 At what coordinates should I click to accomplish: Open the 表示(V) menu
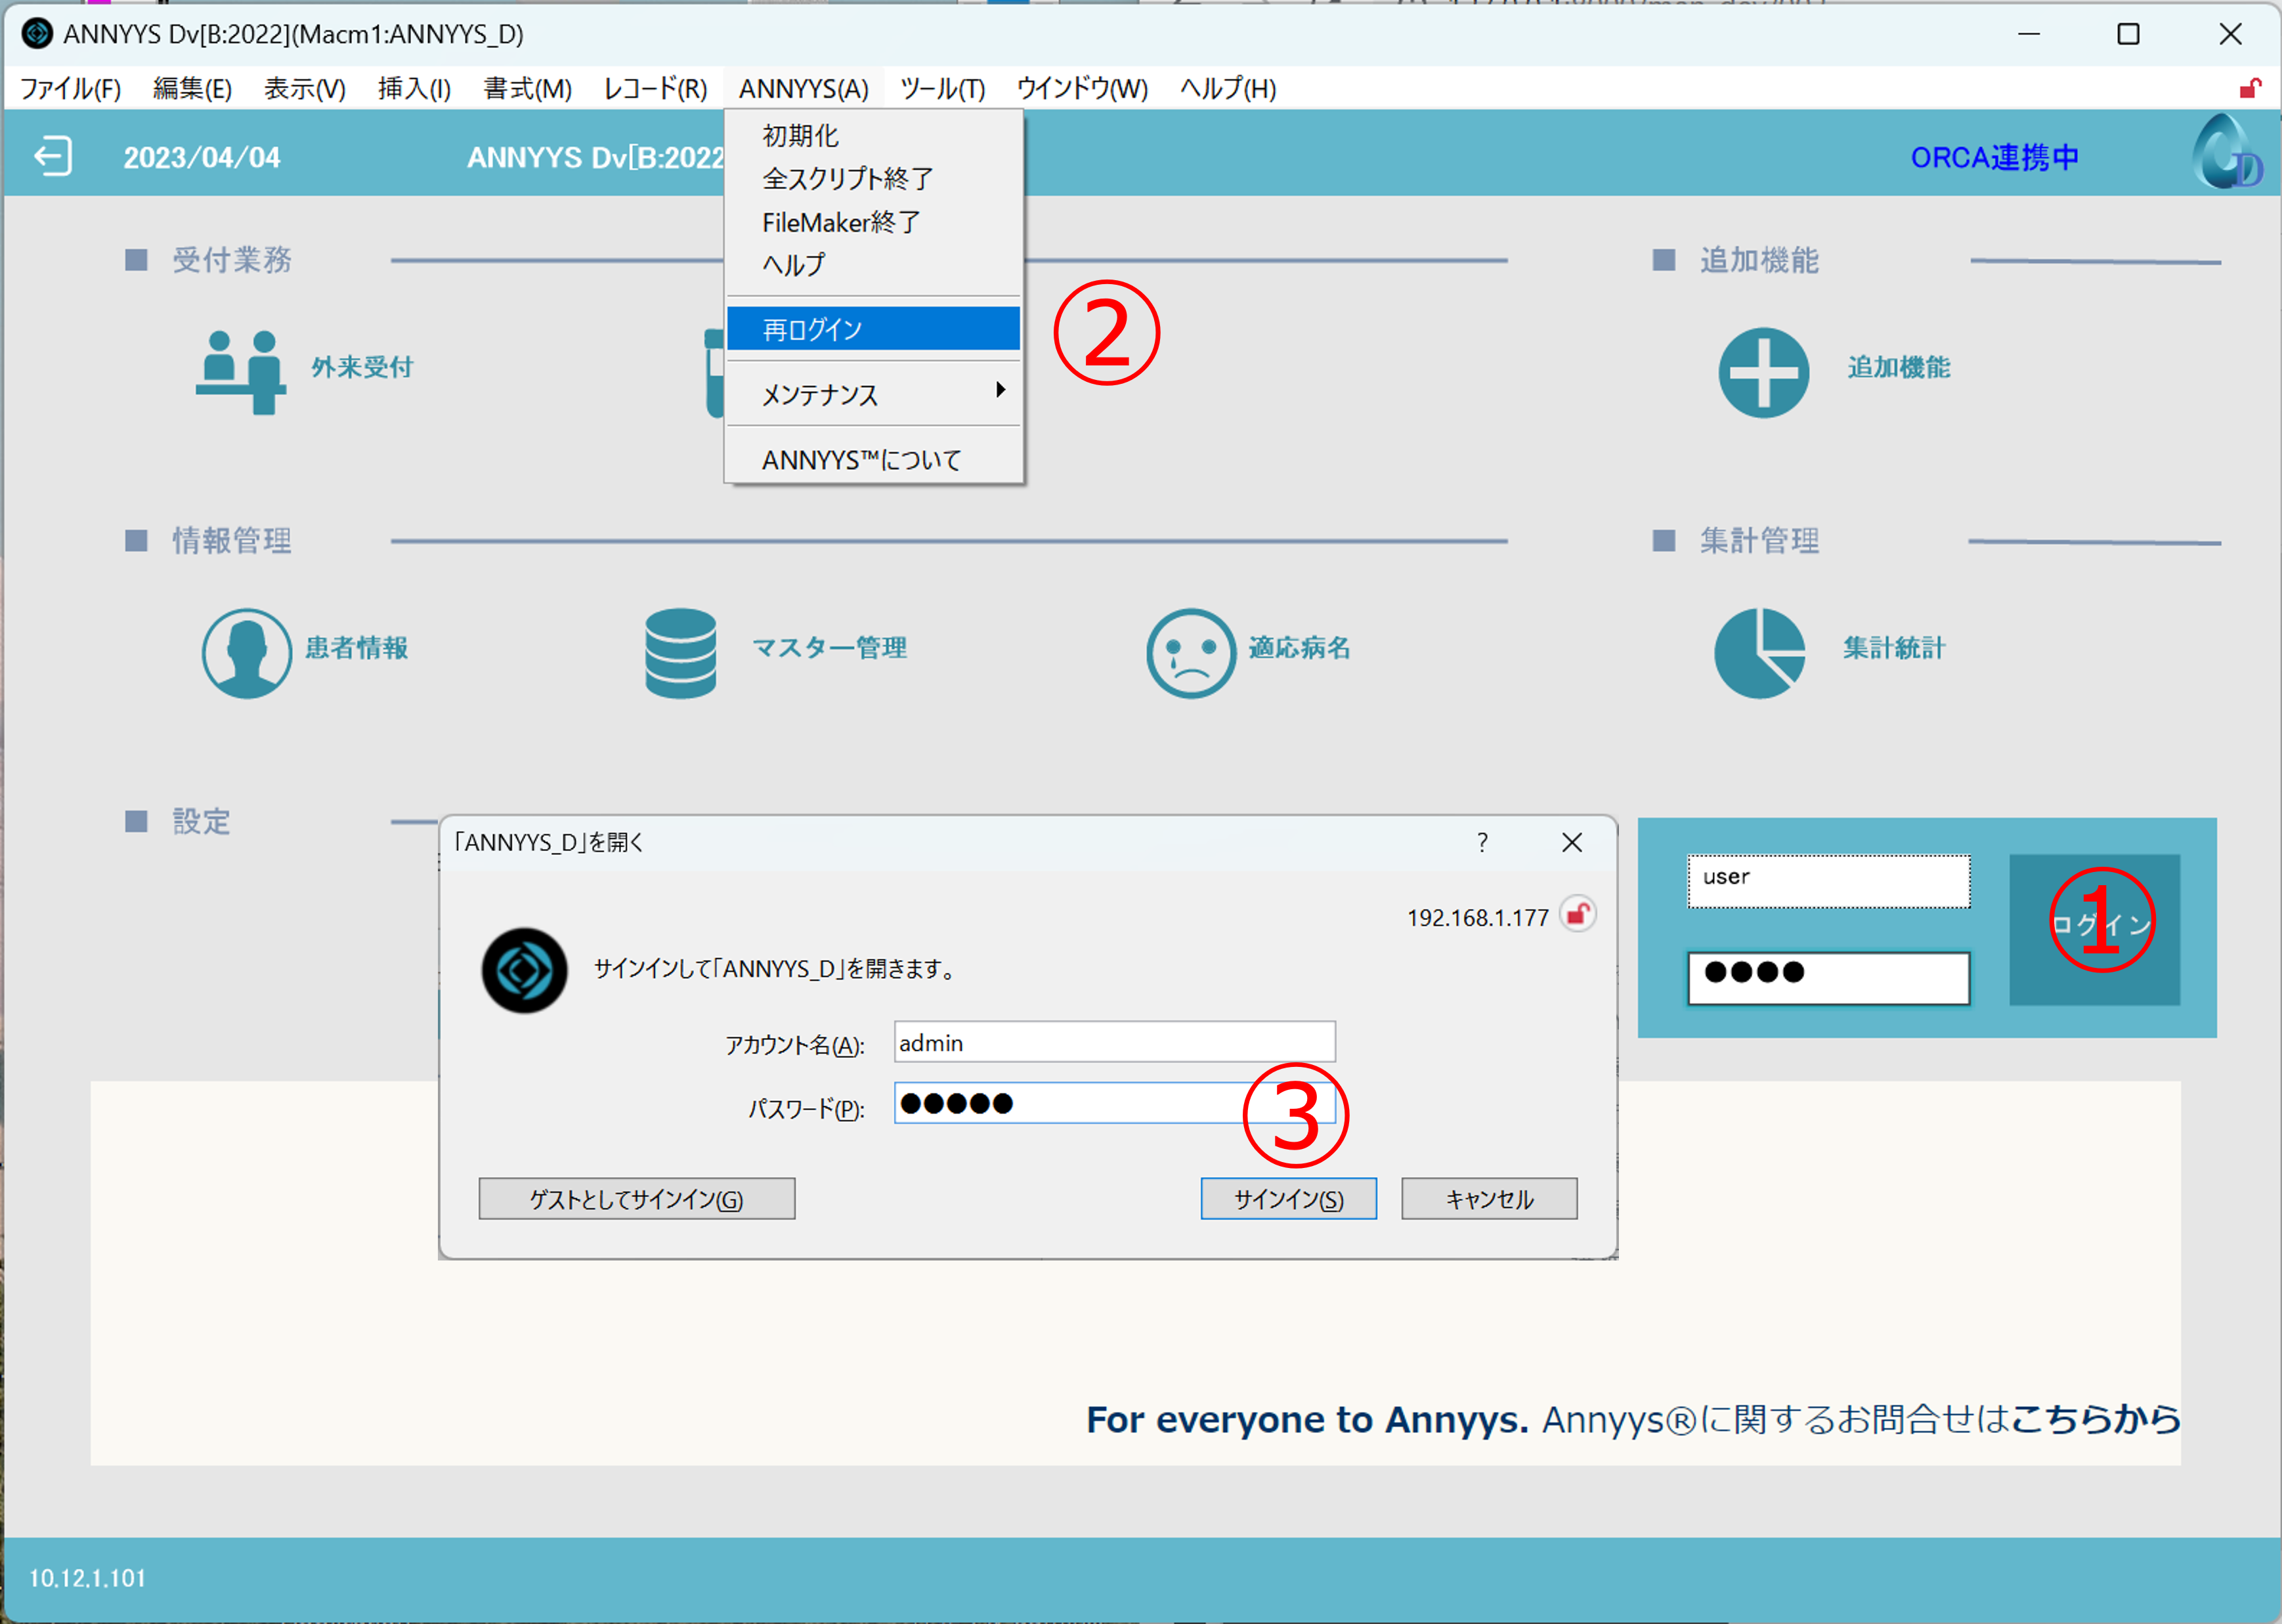[304, 88]
